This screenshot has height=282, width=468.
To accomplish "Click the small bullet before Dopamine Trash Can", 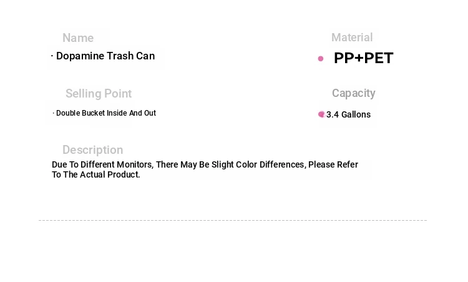I will (52, 56).
